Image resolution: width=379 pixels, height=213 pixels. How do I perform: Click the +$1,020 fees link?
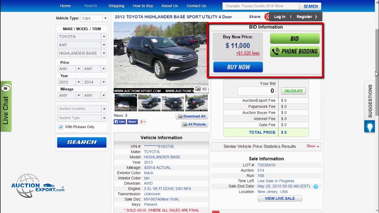(248, 53)
